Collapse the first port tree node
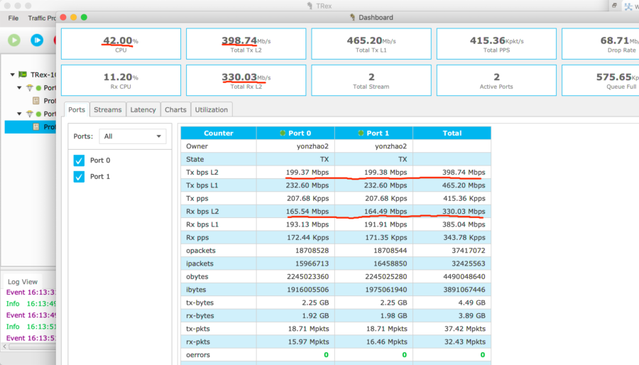 pos(21,88)
